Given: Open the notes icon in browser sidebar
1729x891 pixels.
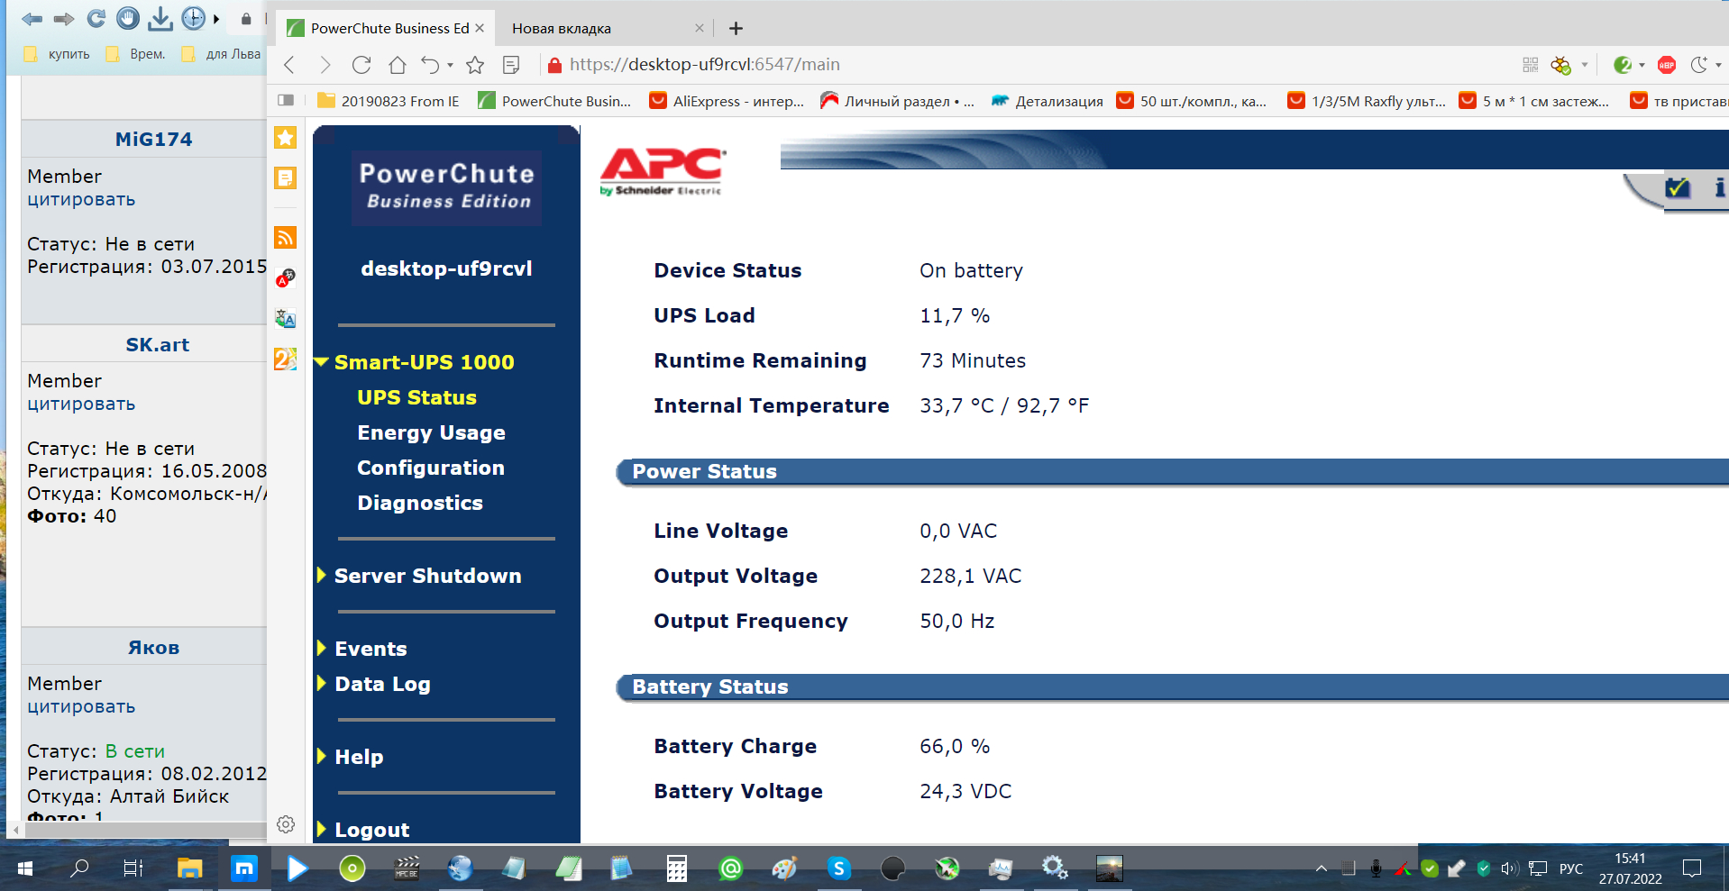Looking at the screenshot, I should pyautogui.click(x=286, y=178).
